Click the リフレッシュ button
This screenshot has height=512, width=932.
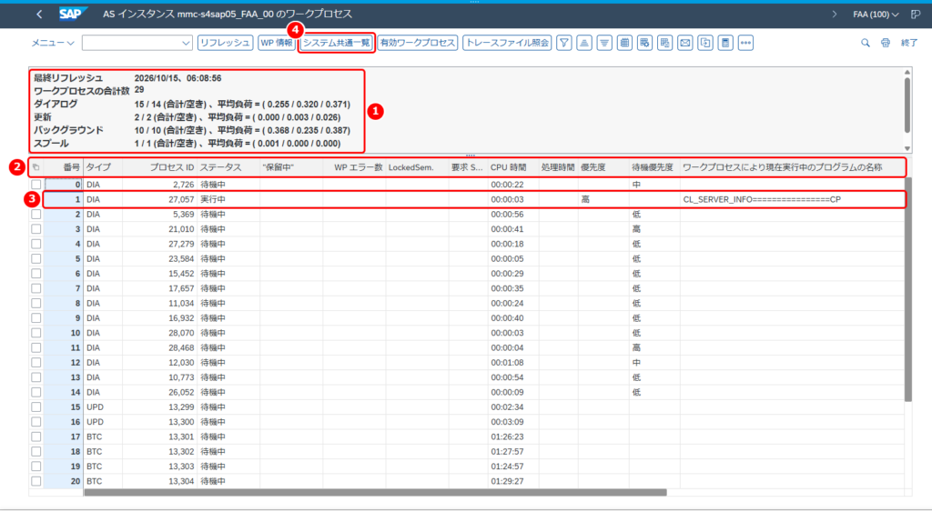pyautogui.click(x=226, y=43)
